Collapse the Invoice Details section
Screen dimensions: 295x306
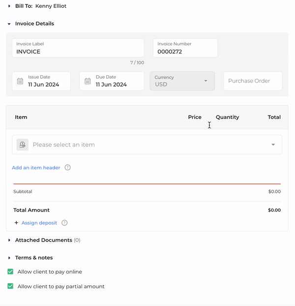pos(9,24)
